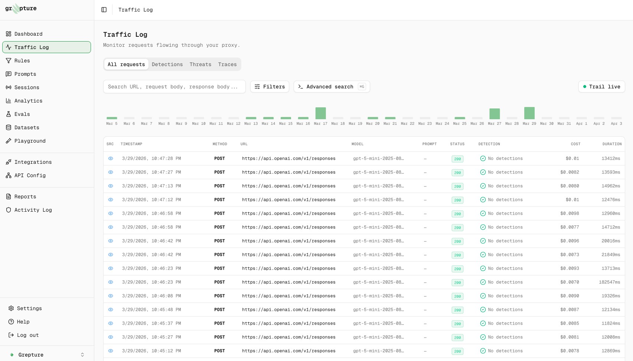The image size is (633, 361).
Task: Click the Activity Log shield icon
Action: point(9,210)
